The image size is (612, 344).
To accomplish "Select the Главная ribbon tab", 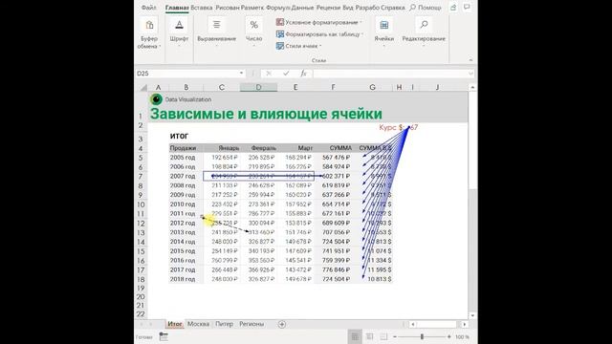I will click(x=177, y=8).
